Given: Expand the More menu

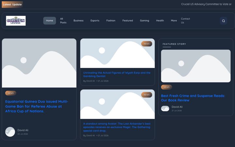Looking at the screenshot, I should click(174, 21).
